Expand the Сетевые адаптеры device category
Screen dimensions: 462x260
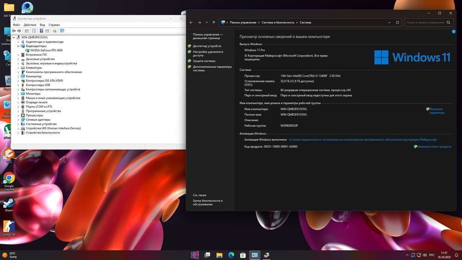tap(18, 120)
